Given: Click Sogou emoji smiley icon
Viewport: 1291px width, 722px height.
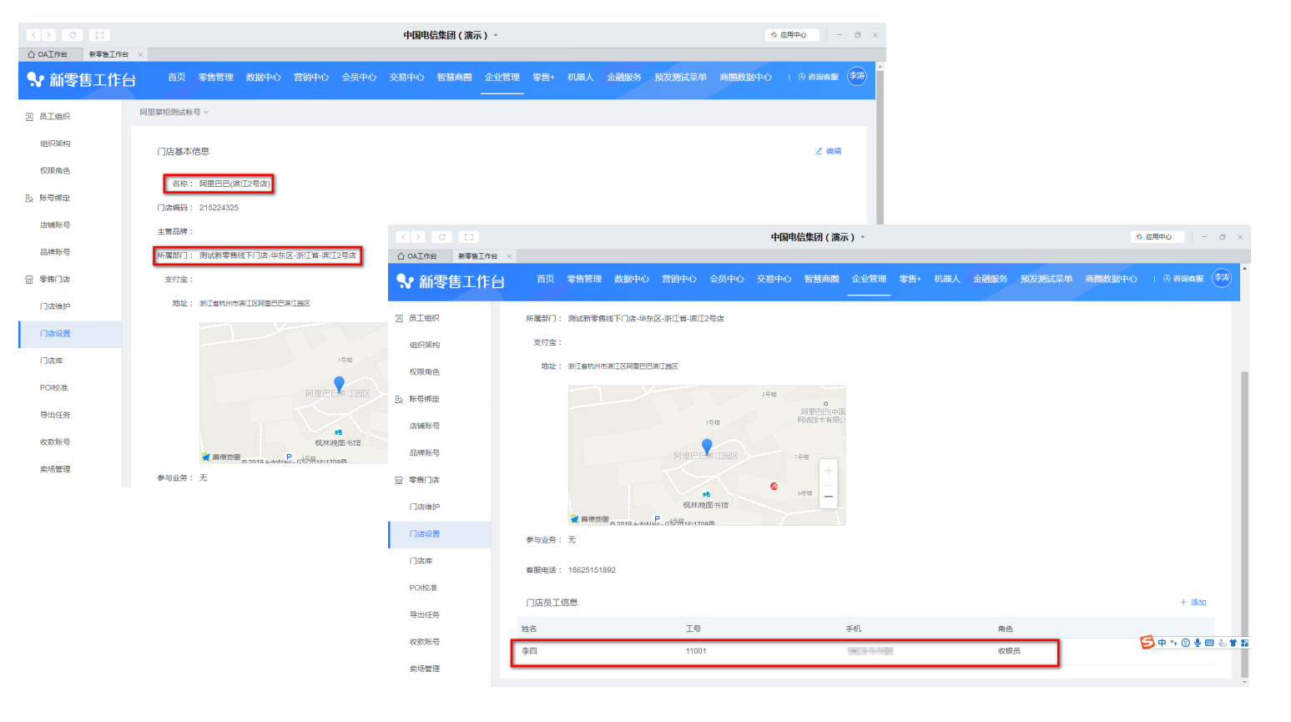Looking at the screenshot, I should (1185, 643).
